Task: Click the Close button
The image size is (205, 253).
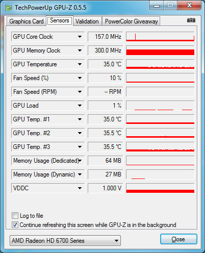Action: [178, 239]
